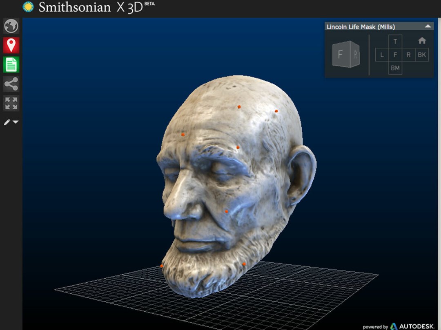Open the globe tour icon in sidebar
Screen dimensions: 441x330
[11, 26]
